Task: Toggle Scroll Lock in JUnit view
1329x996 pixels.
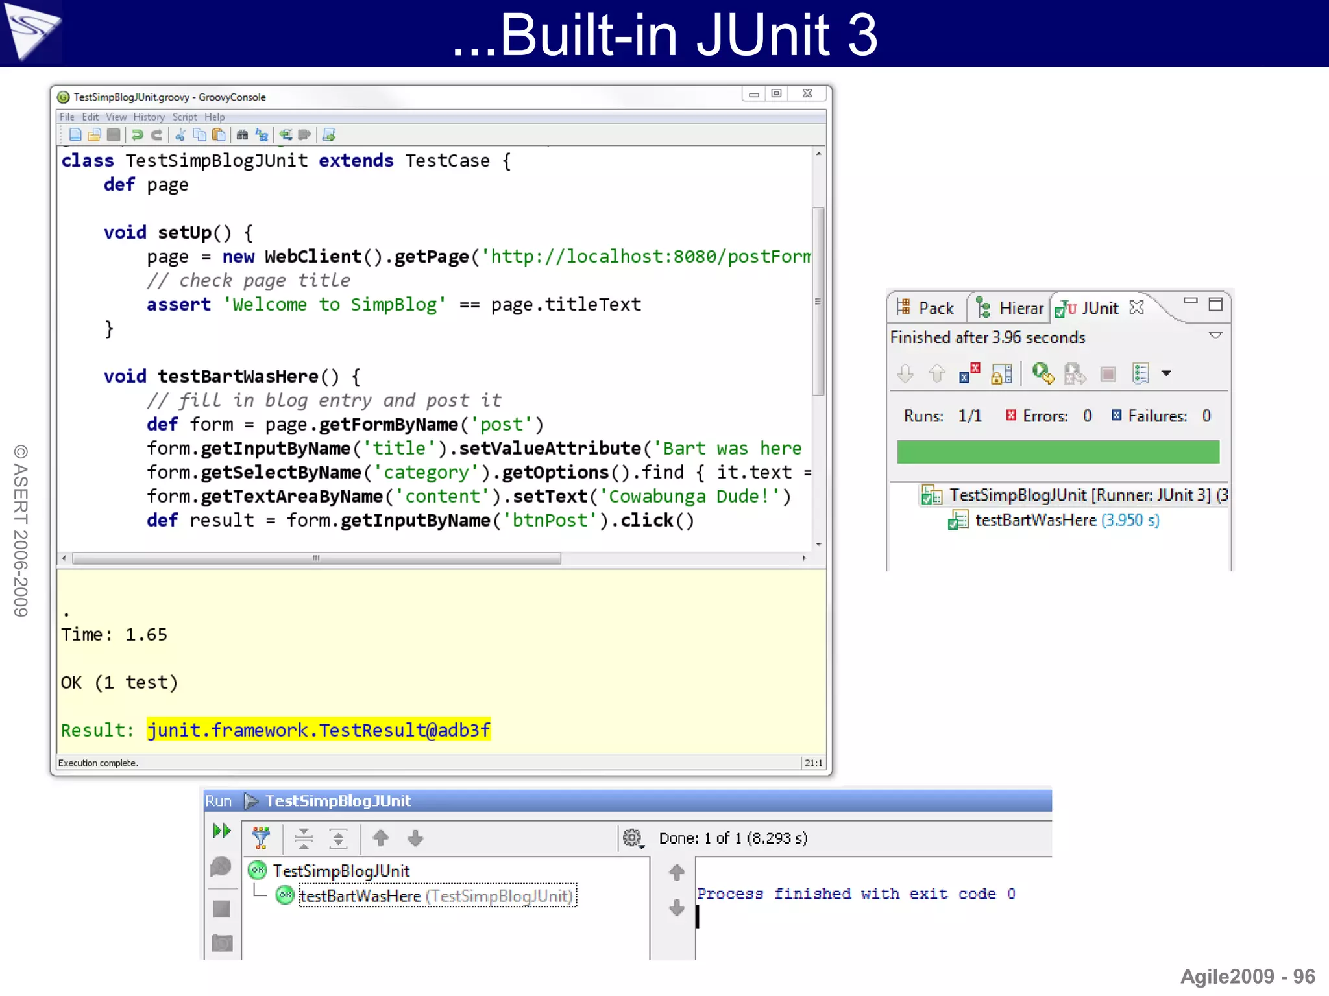Action: coord(1001,373)
